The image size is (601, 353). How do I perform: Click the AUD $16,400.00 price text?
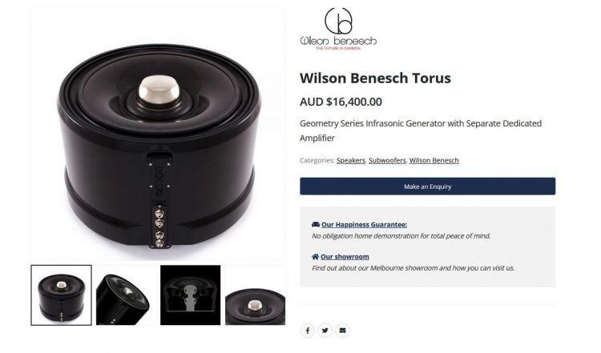(341, 102)
